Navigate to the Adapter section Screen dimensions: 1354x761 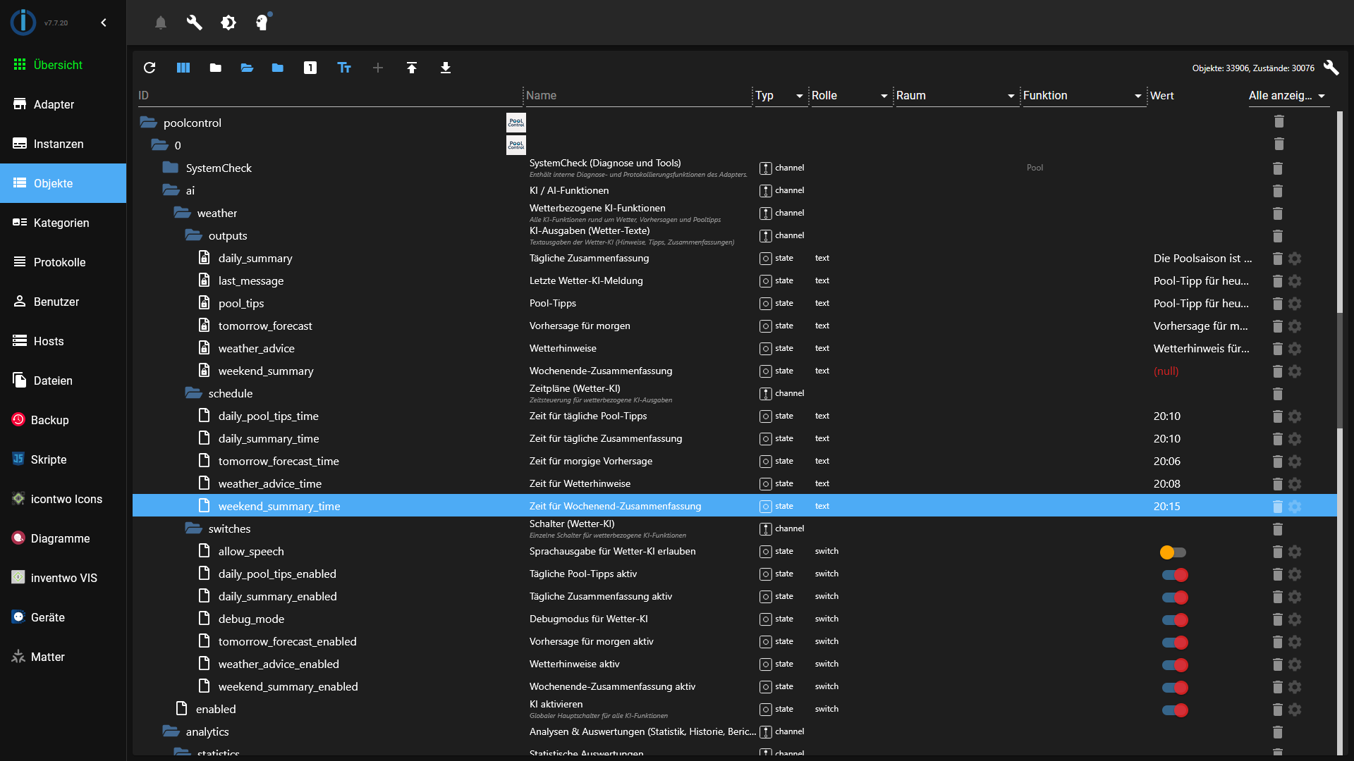click(x=54, y=104)
